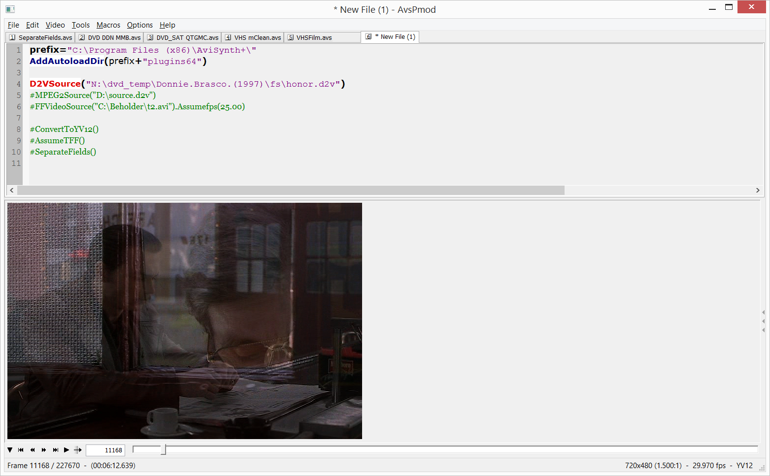The image size is (770, 476).
Task: Jump to the previous bookmark with skip-back icon
Action: pyautogui.click(x=21, y=450)
